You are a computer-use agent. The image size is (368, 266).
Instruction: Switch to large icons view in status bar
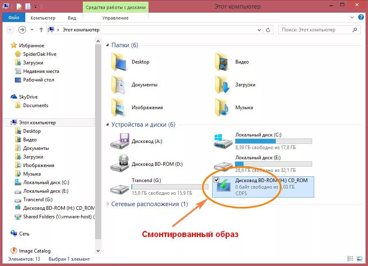[359, 259]
